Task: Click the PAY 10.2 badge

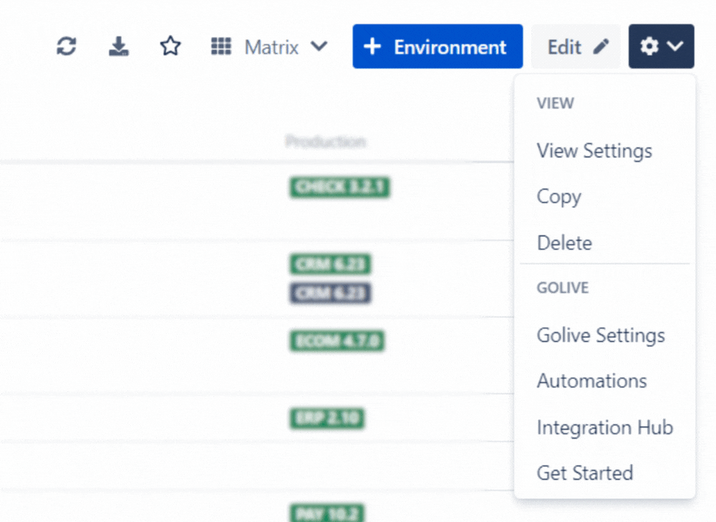Action: [x=326, y=513]
